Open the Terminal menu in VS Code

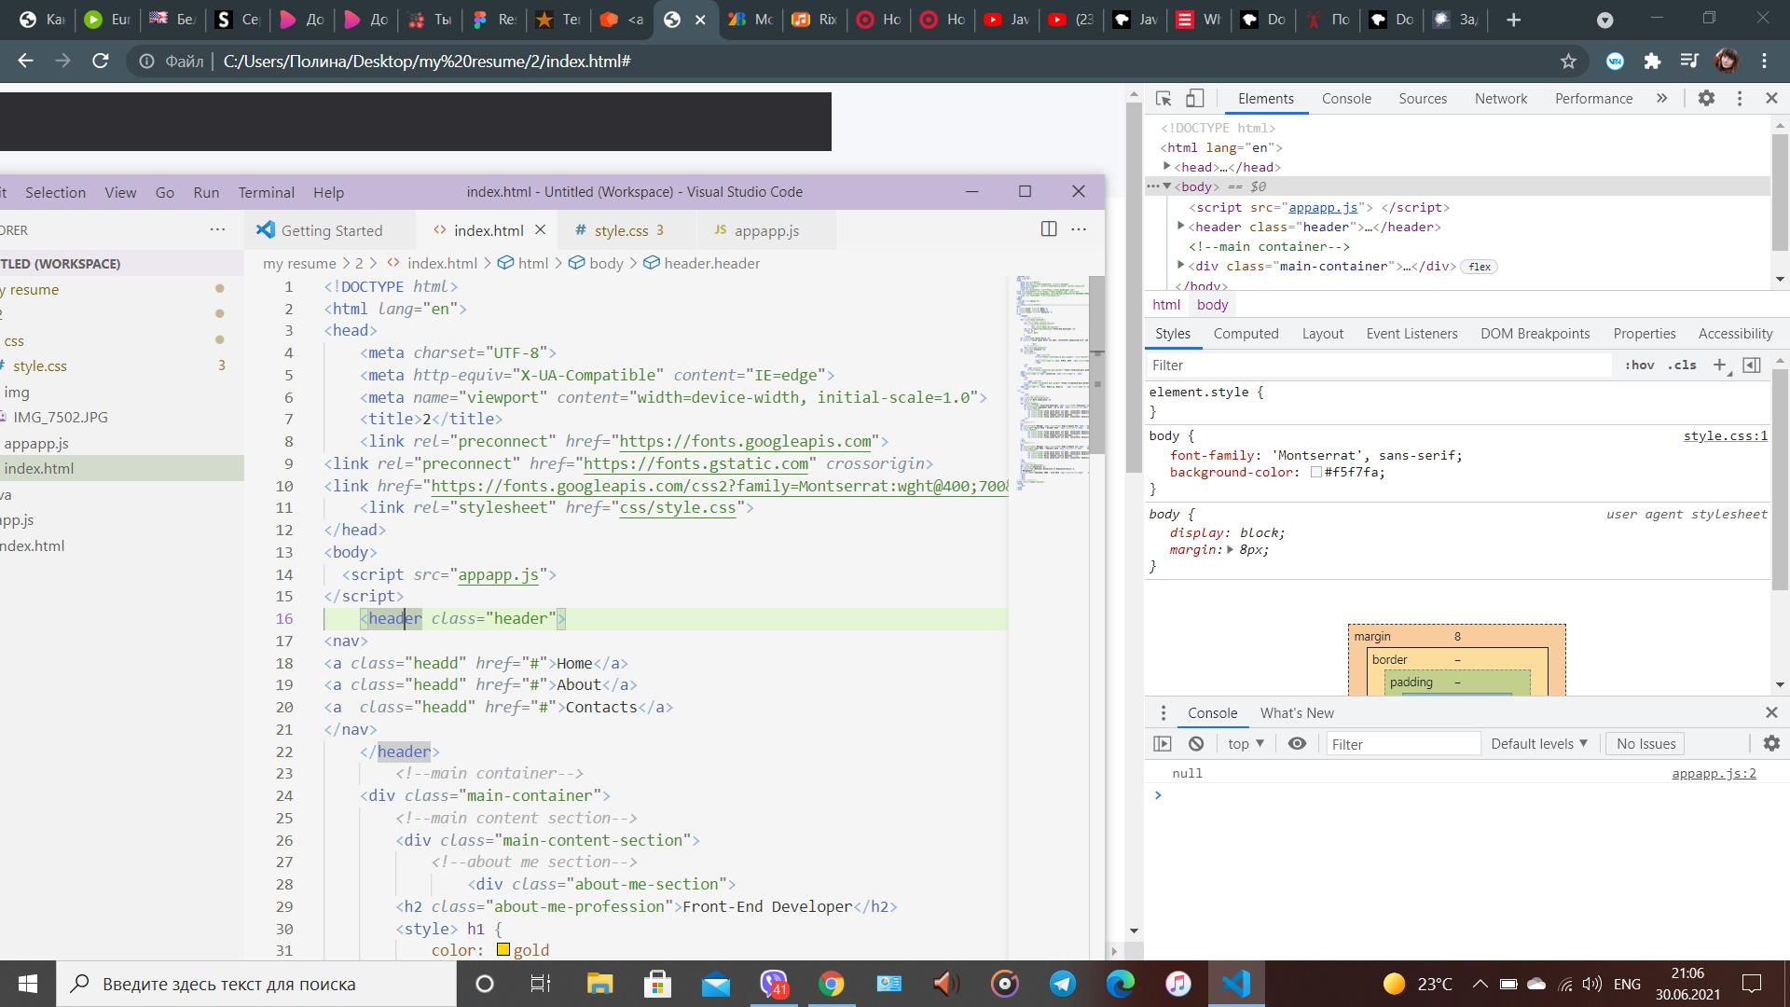coord(266,192)
